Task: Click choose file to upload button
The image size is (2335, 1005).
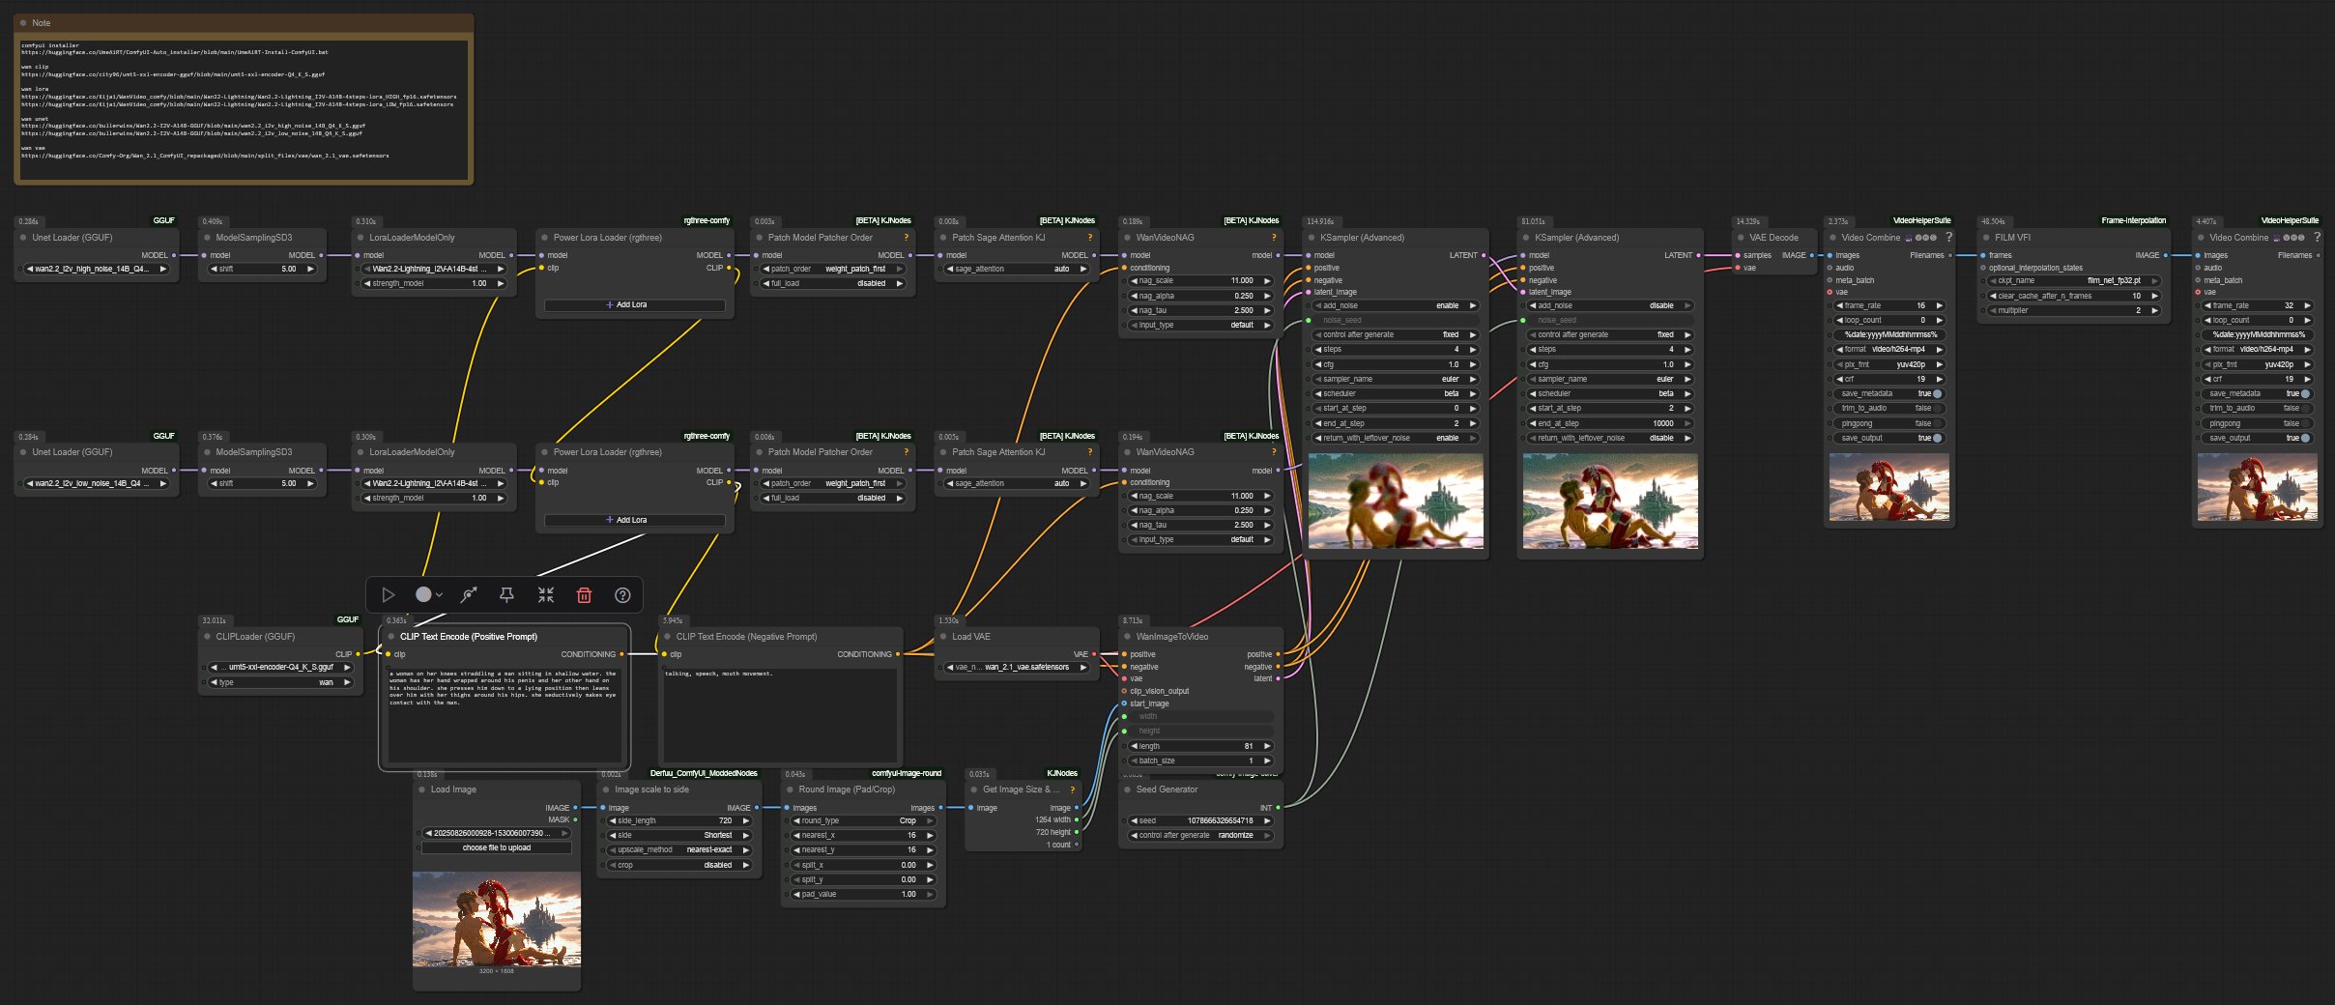Action: pyautogui.click(x=497, y=848)
